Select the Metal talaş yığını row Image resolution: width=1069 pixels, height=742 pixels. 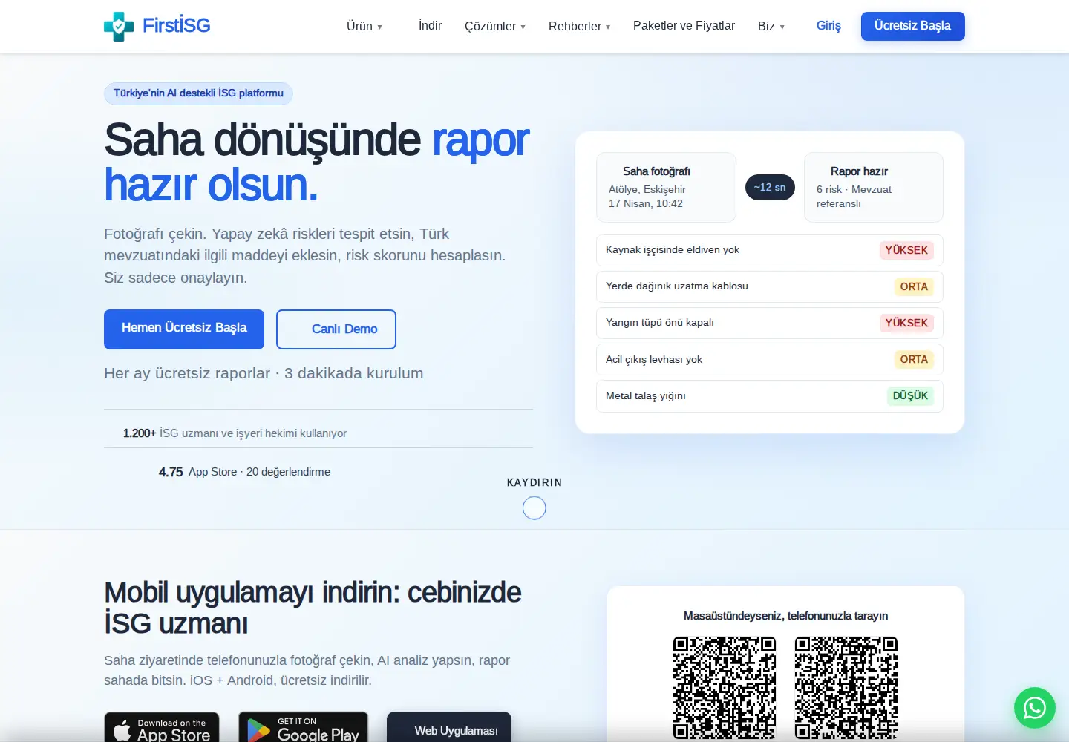pos(770,395)
